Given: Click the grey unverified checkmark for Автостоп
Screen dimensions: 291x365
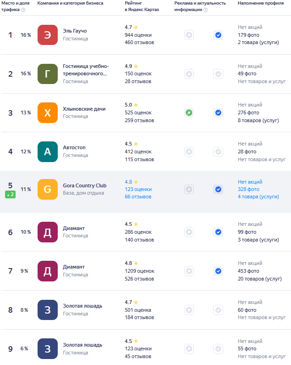Looking at the screenshot, I should tap(218, 152).
